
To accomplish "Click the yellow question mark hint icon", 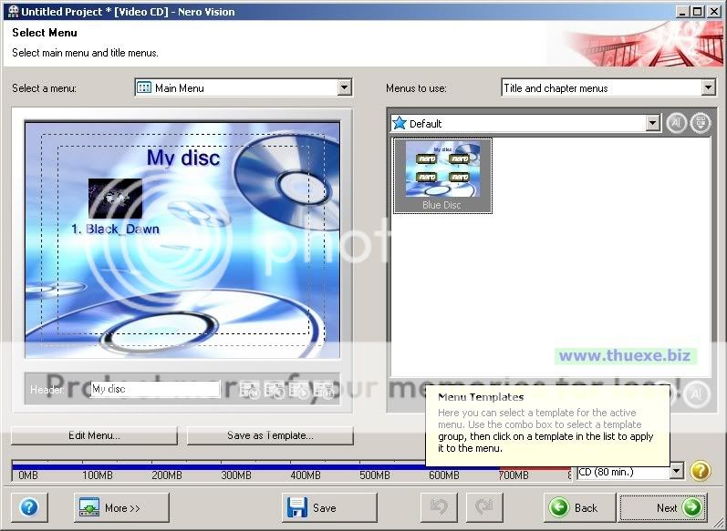I will click(x=700, y=471).
